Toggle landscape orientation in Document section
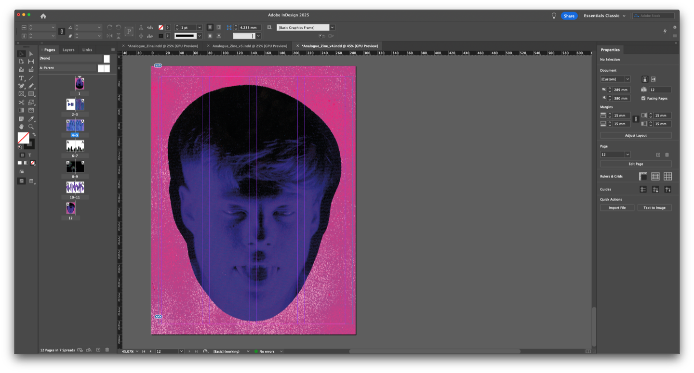 point(654,79)
